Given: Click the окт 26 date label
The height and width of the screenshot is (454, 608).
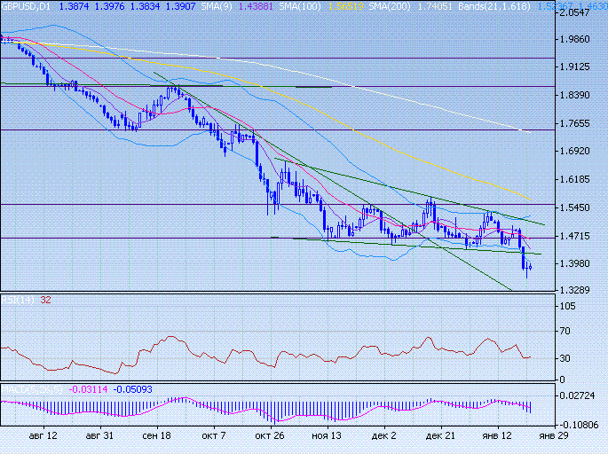Looking at the screenshot, I should [270, 436].
